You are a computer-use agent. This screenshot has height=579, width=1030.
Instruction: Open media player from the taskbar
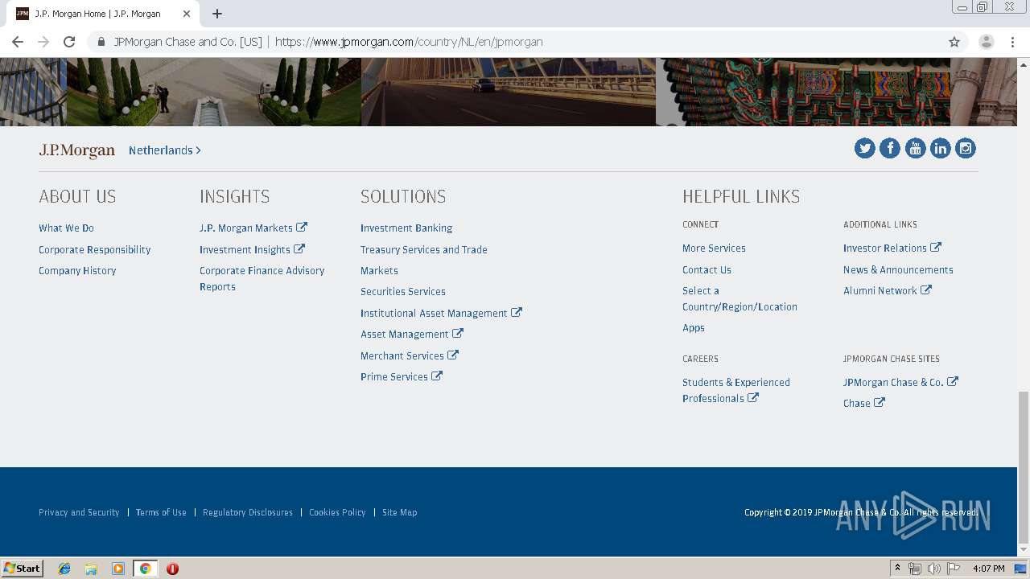click(x=118, y=569)
